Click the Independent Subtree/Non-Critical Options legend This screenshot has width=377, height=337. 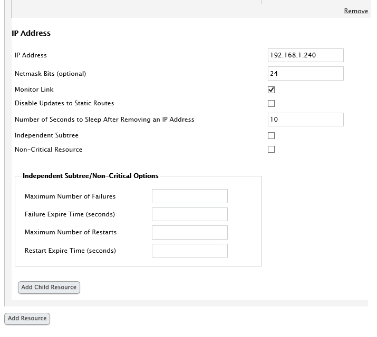pos(90,176)
